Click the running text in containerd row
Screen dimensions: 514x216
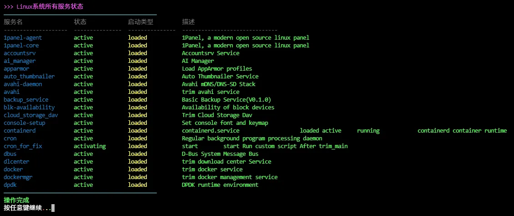(x=368, y=130)
